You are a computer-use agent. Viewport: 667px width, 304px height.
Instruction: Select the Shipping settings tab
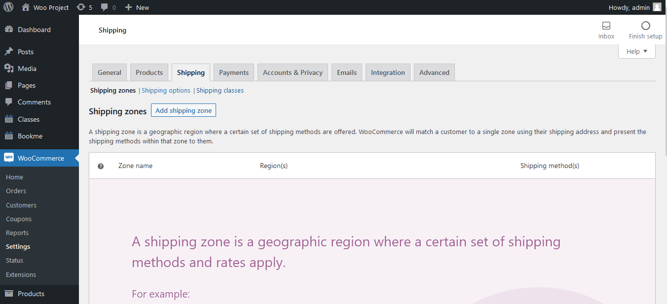191,72
